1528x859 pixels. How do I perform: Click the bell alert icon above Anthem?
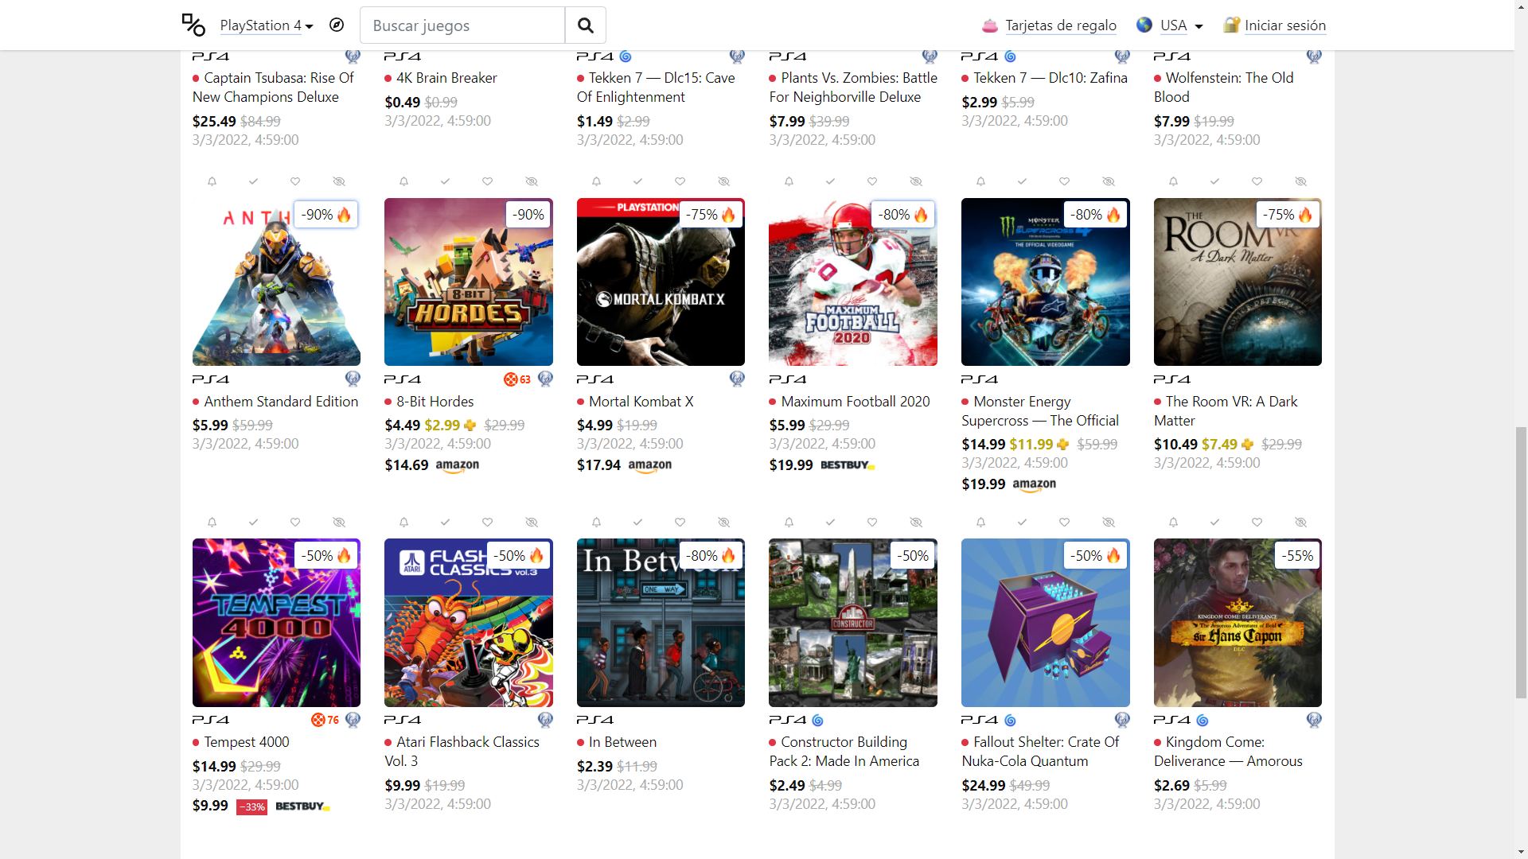tap(212, 181)
